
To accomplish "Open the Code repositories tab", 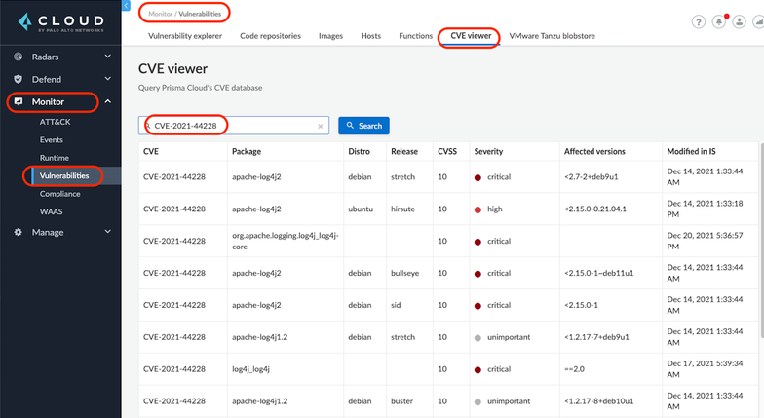I will click(270, 36).
